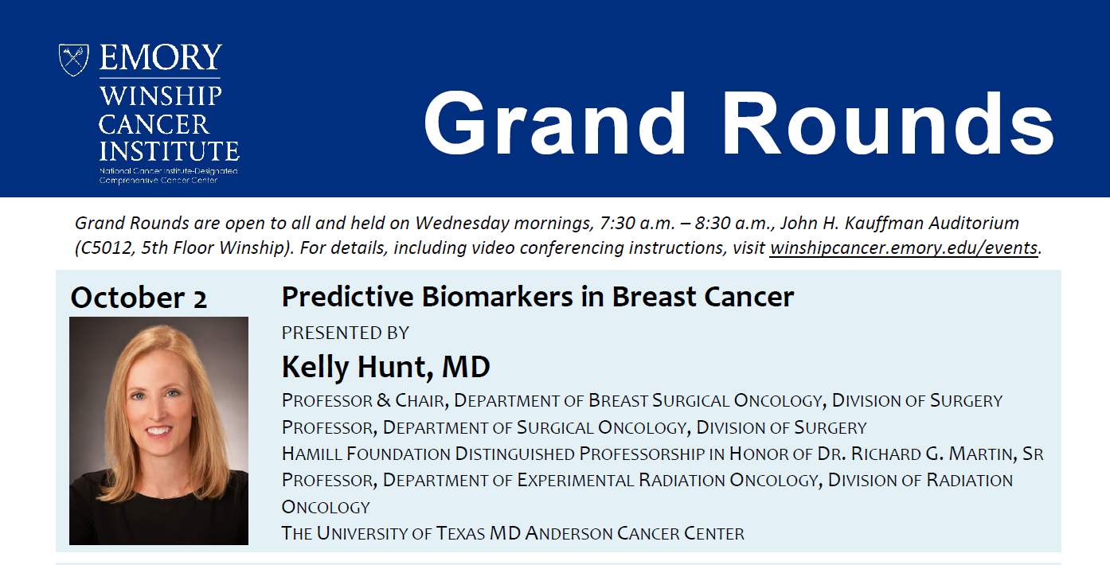
Task: Click the Professor & Chair, Breast Surgical Oncology line
Action: click(642, 400)
